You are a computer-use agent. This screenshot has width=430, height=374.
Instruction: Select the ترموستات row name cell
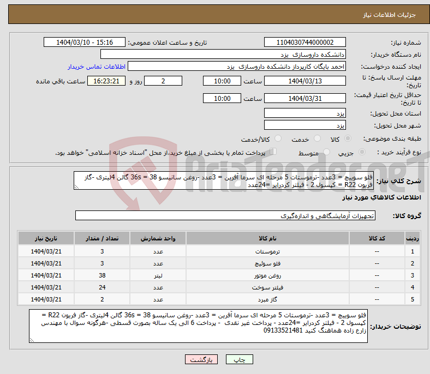pyautogui.click(x=267, y=251)
